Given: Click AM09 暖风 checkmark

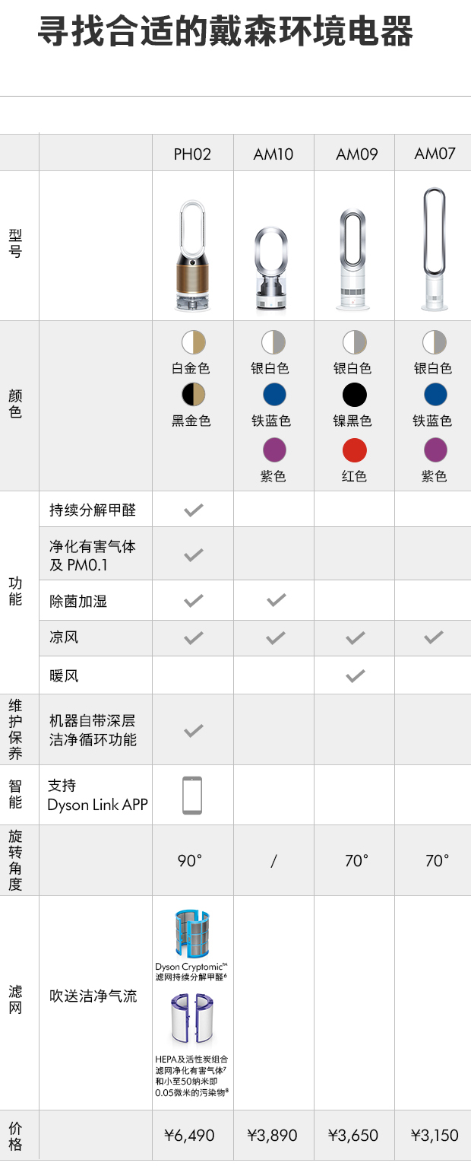Looking at the screenshot, I should 355,675.
